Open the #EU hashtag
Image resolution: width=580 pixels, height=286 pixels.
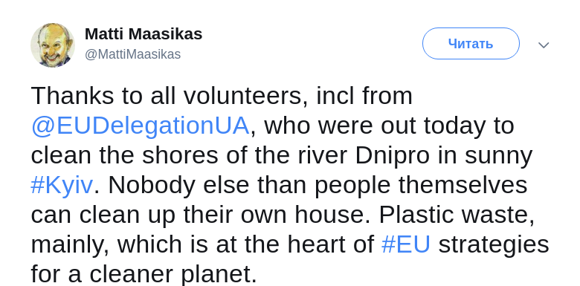pos(406,244)
